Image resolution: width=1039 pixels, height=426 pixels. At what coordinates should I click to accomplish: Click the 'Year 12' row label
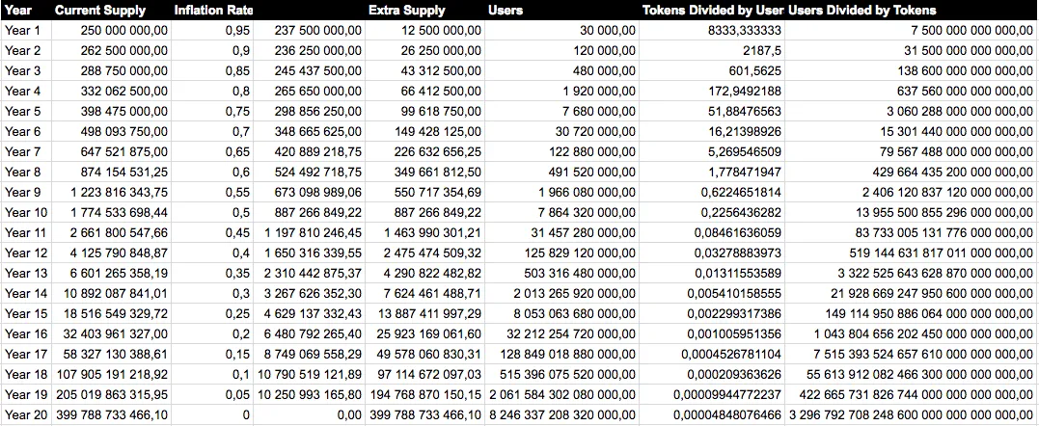point(26,253)
